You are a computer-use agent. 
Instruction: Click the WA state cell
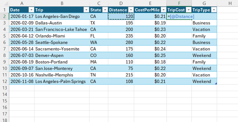pyautogui.click(x=99, y=42)
